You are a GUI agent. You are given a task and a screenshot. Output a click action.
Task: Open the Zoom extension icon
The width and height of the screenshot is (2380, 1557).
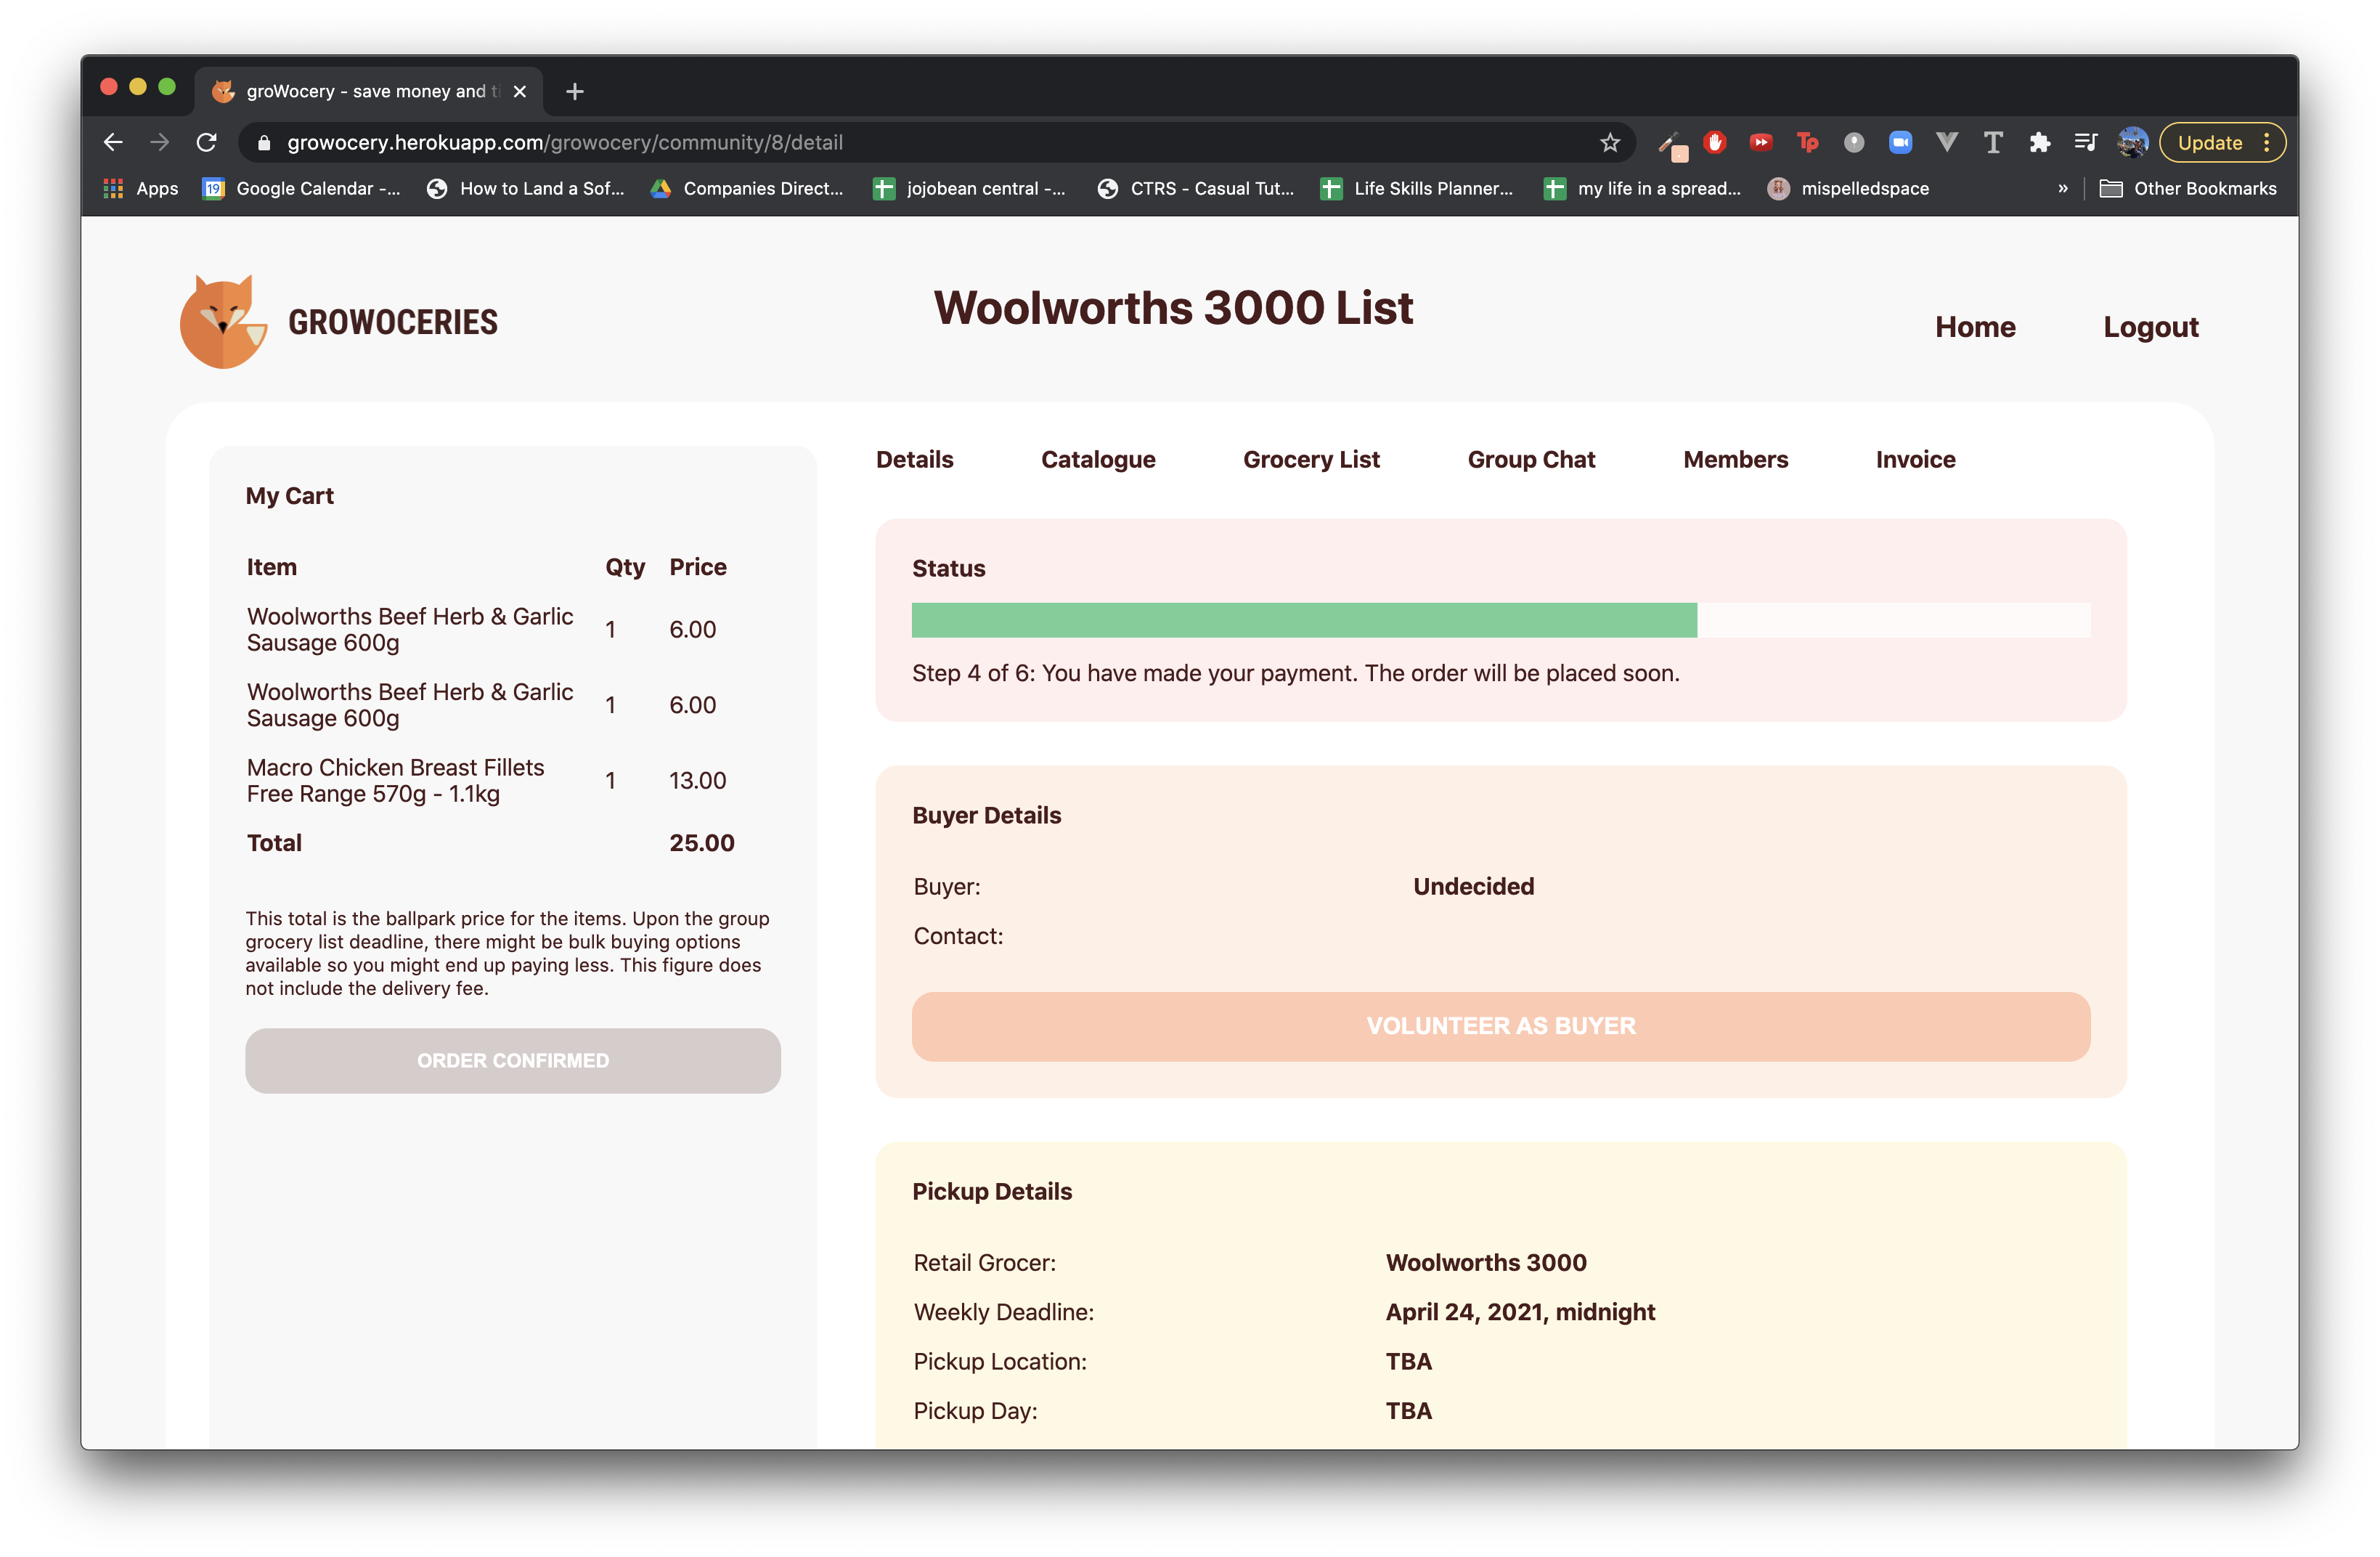tap(1900, 143)
